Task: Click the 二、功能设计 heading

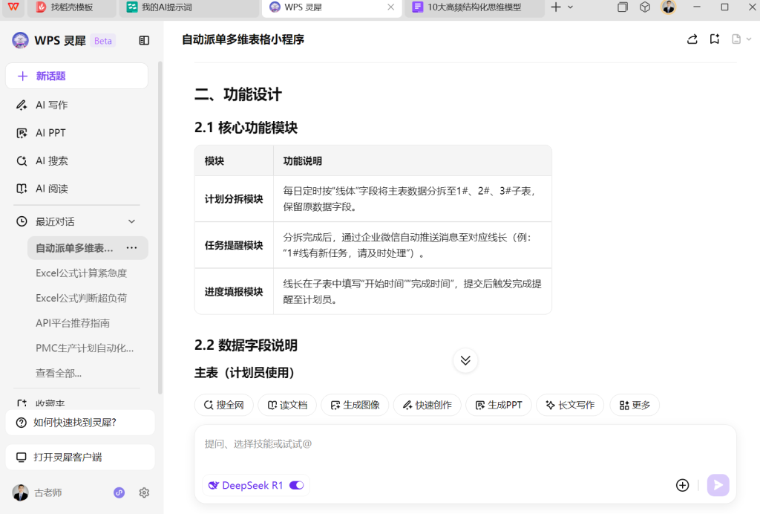Action: [238, 94]
